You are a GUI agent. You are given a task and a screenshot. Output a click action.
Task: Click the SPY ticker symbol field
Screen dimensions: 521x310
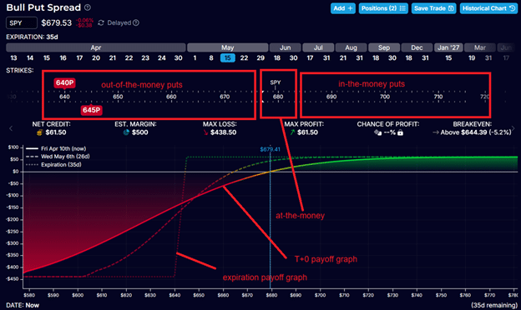[x=22, y=23]
